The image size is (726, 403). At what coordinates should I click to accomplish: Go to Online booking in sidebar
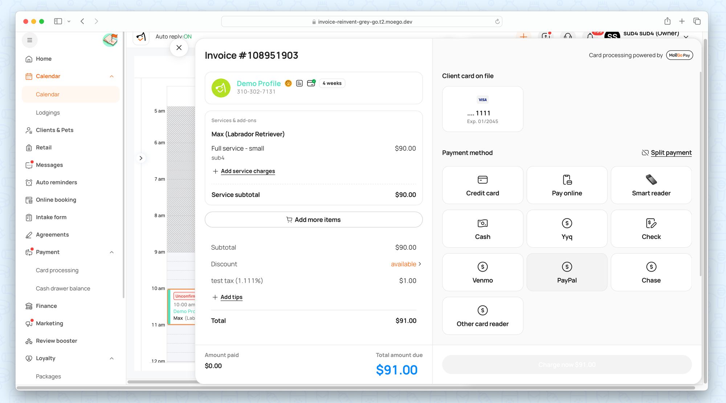pyautogui.click(x=56, y=200)
